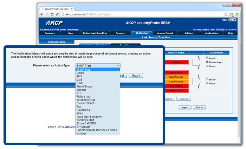
Task: Click the browser back arrow
Action: pyautogui.click(x=42, y=14)
